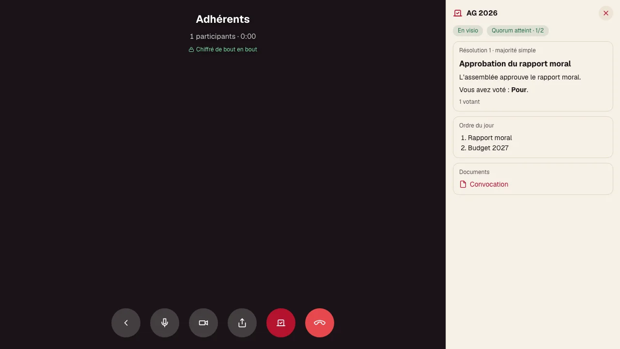
Task: Open the share screen button
Action: [x=242, y=323]
